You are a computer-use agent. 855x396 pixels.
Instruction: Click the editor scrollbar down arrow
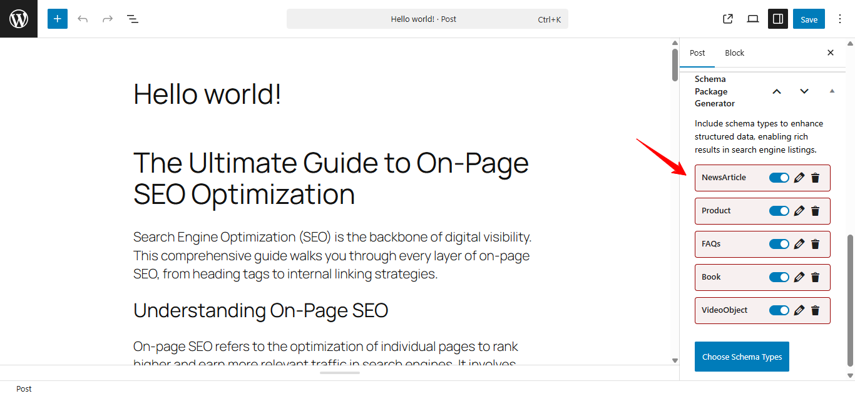(x=675, y=360)
